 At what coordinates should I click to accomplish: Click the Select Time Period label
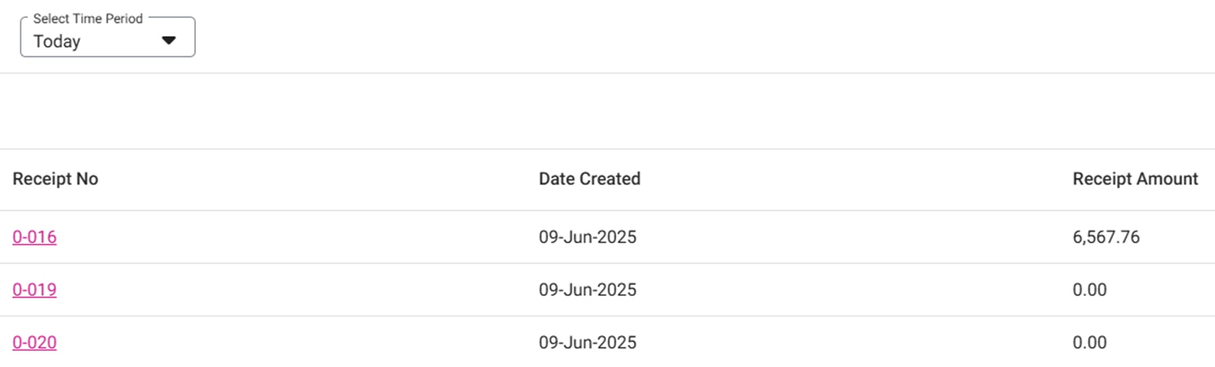[x=88, y=18]
